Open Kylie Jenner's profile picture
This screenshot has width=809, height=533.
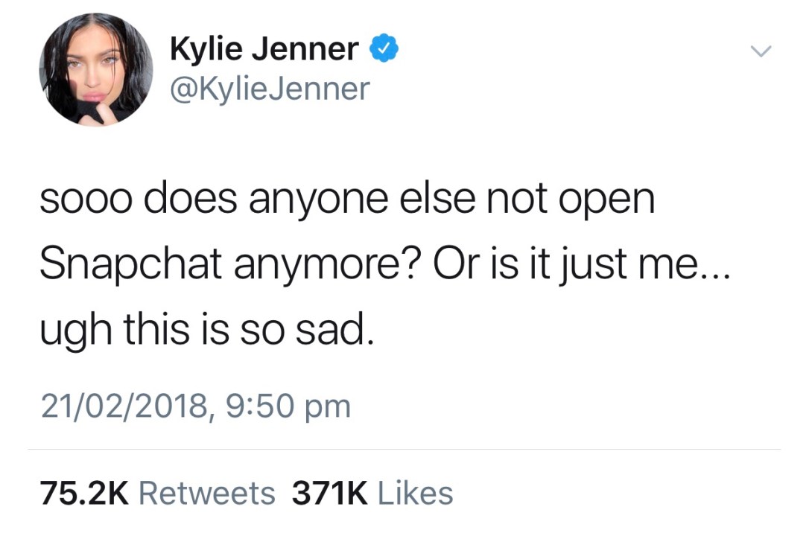[x=95, y=70]
